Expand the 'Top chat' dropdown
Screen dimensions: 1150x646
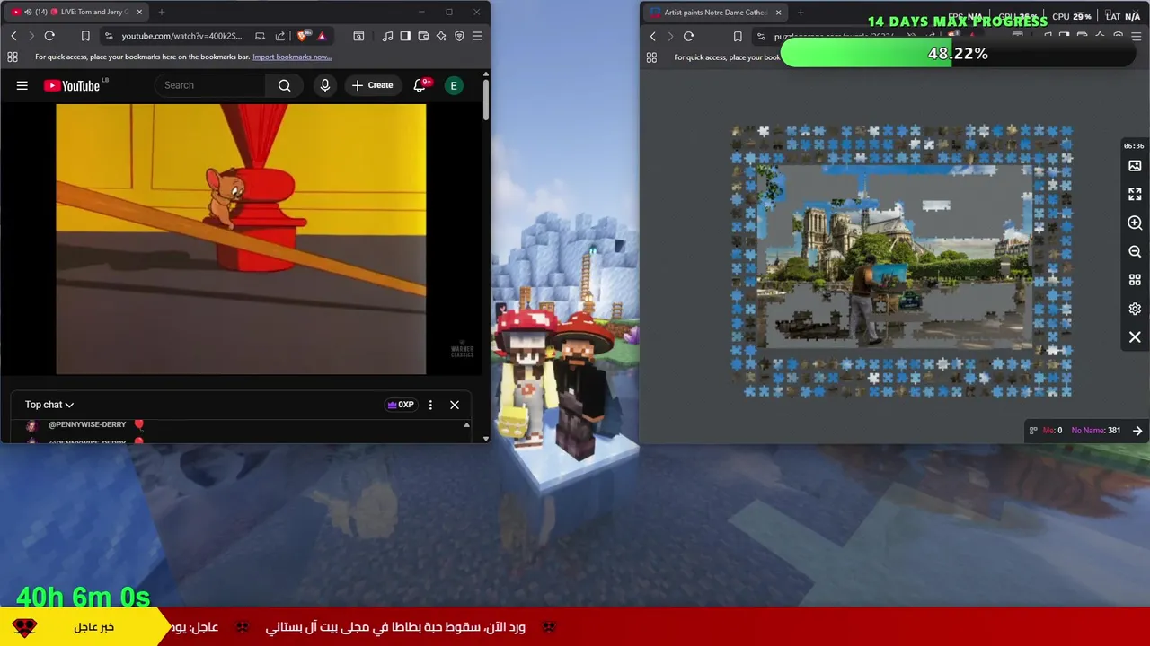[x=49, y=405]
